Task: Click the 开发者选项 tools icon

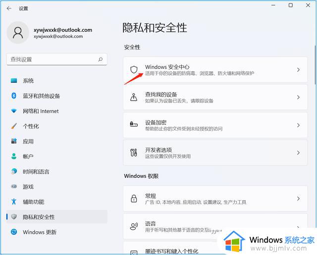Action: point(134,153)
